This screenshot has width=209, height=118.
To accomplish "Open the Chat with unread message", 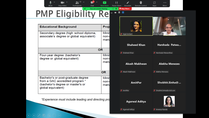I will pyautogui.click(x=92, y=4).
